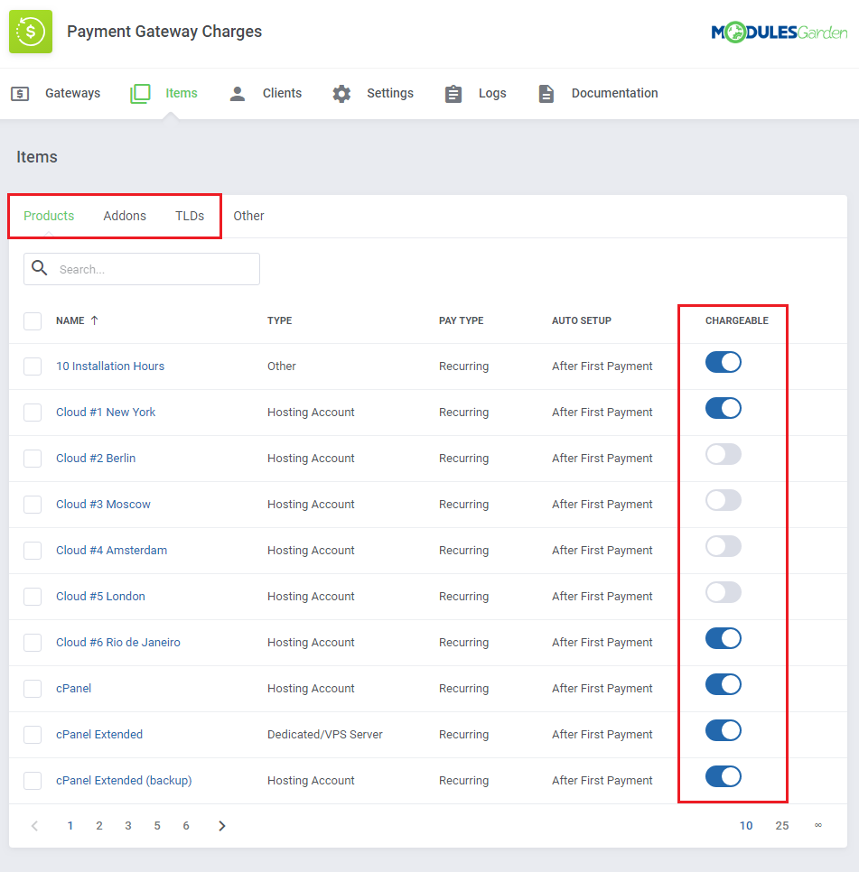
Task: Show all items with infinity option
Action: coord(817,825)
